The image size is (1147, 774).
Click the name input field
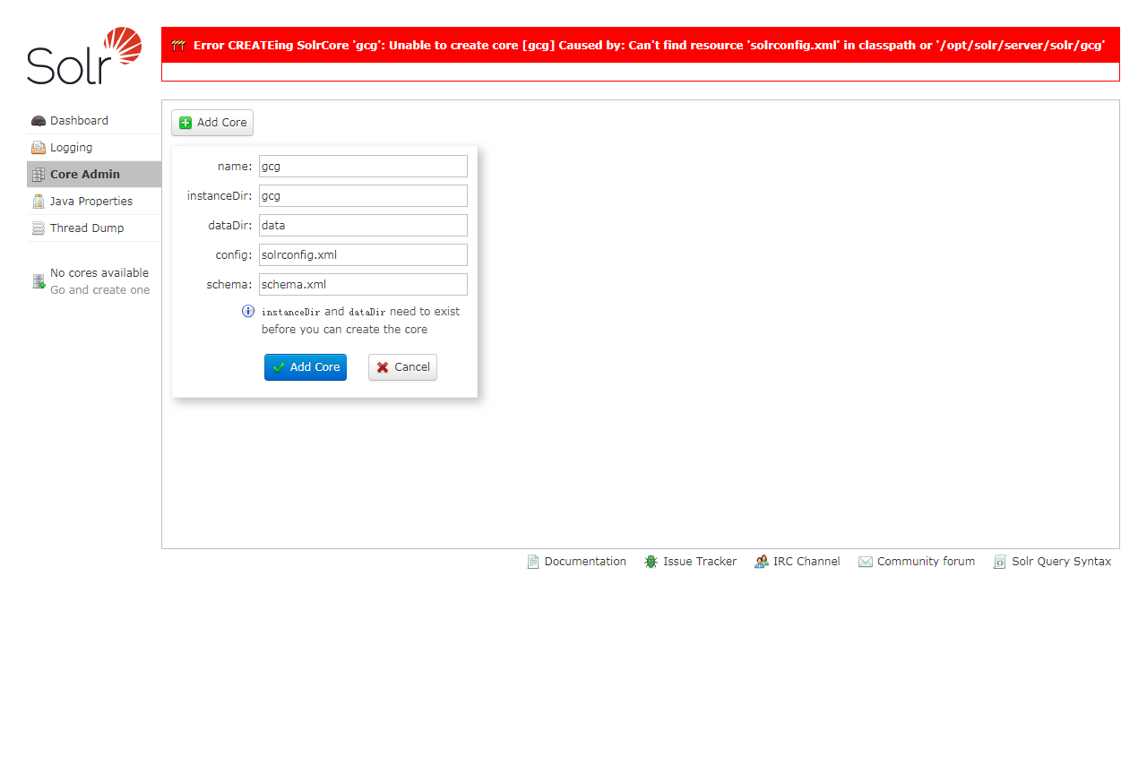pyautogui.click(x=363, y=167)
